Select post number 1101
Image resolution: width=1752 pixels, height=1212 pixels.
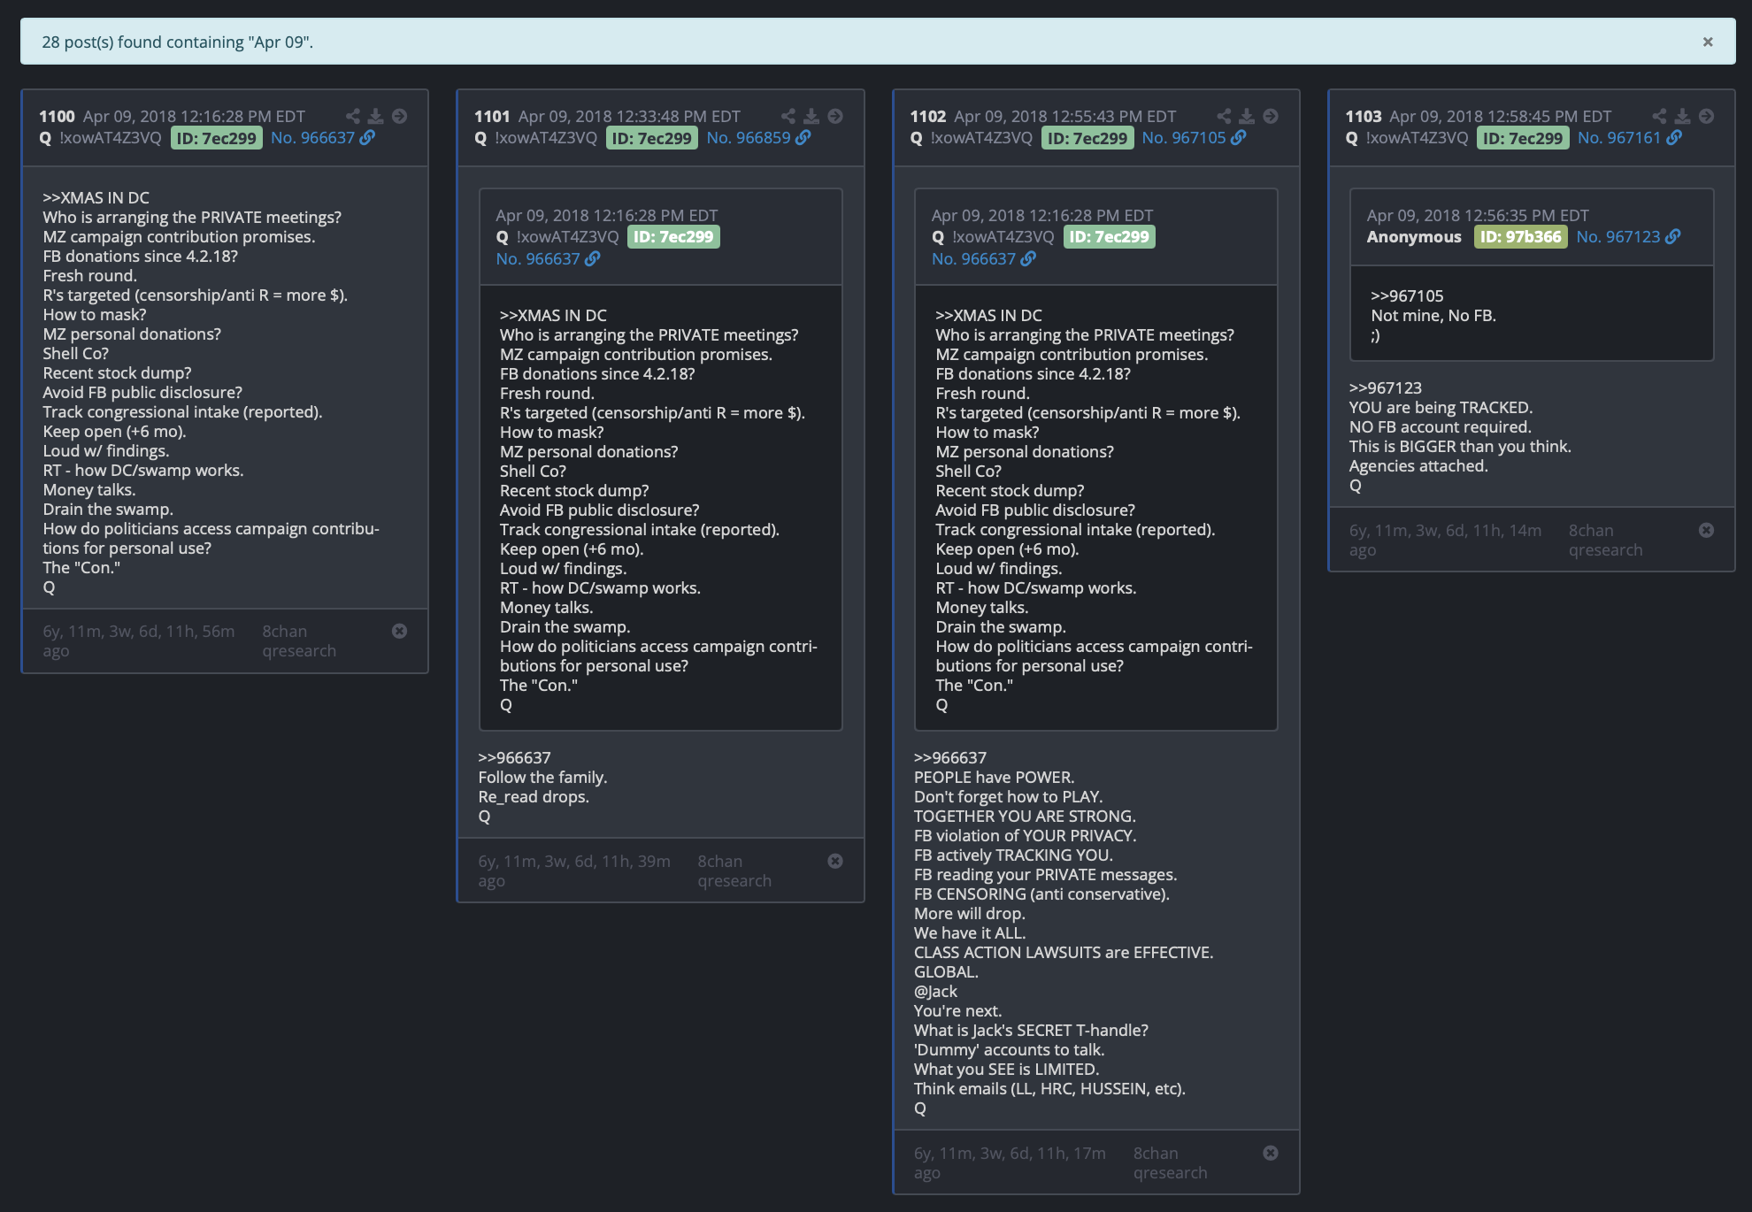pos(492,117)
